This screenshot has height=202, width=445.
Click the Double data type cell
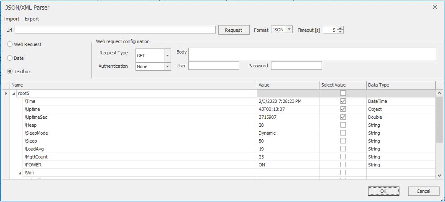click(x=401, y=117)
